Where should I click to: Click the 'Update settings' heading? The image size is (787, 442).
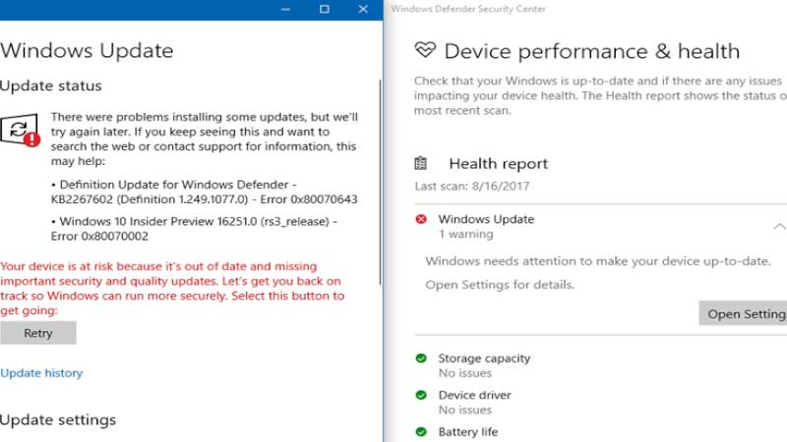pos(58,420)
